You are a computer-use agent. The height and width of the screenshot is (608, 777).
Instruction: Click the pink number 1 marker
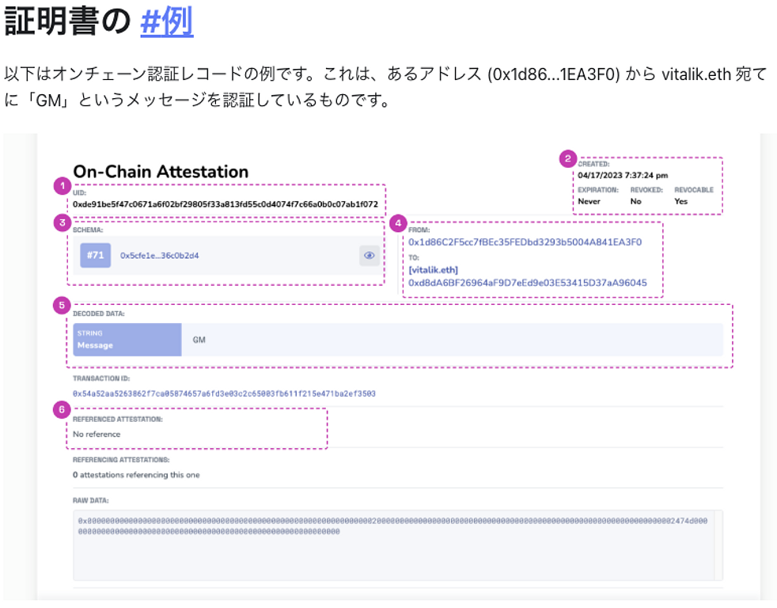pos(62,186)
